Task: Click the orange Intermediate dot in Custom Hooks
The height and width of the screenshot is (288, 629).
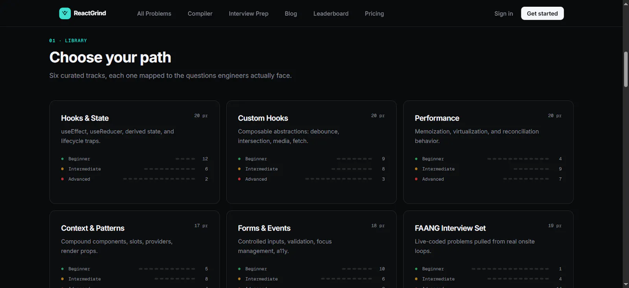Action: (239, 169)
